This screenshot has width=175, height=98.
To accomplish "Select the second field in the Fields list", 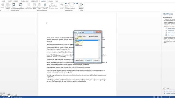I will click(x=87, y=42).
